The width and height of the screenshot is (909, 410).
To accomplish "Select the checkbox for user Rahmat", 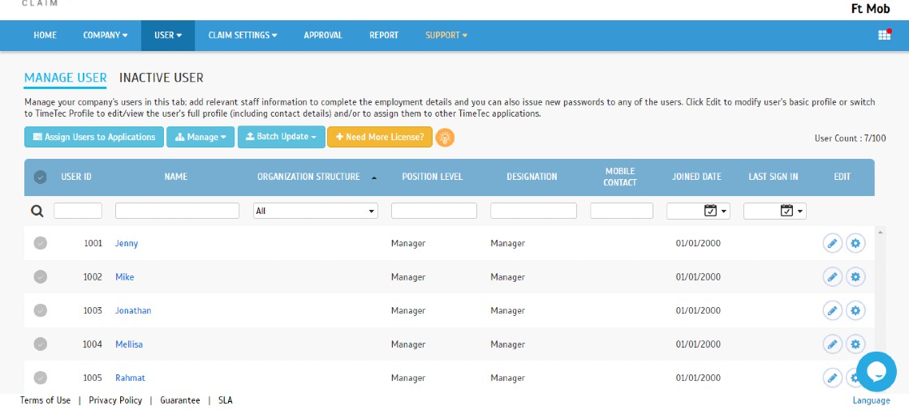I will tap(40, 378).
